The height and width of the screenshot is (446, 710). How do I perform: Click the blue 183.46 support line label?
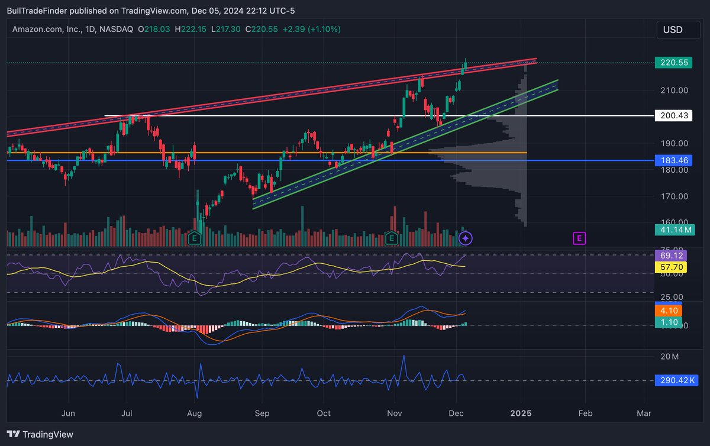pyautogui.click(x=672, y=160)
